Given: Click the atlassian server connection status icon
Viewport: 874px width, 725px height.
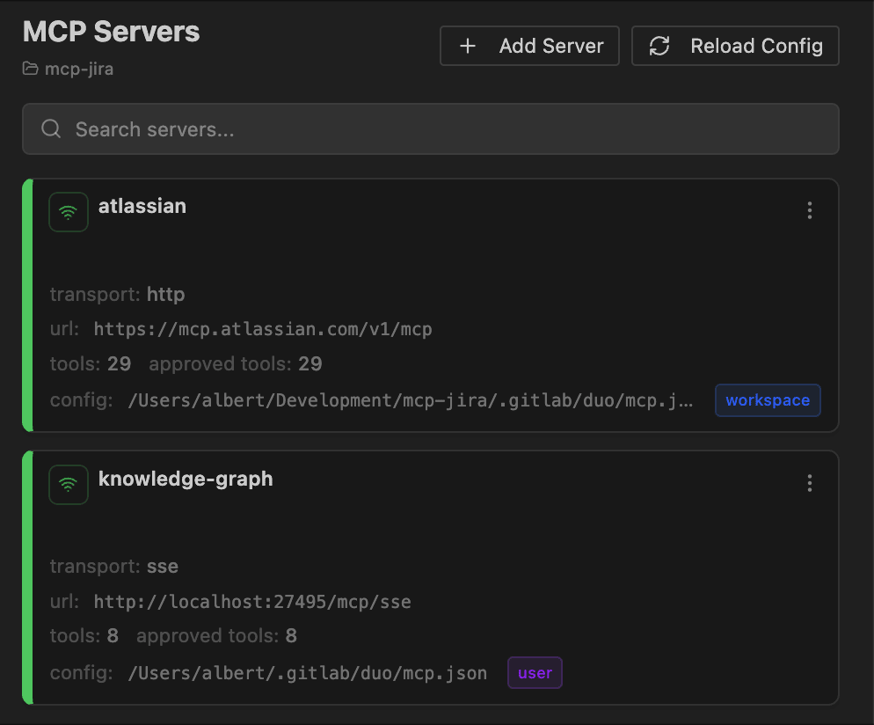Looking at the screenshot, I should coord(68,211).
